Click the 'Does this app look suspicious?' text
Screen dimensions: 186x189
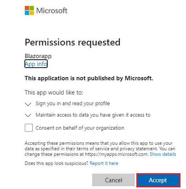pos(56,163)
